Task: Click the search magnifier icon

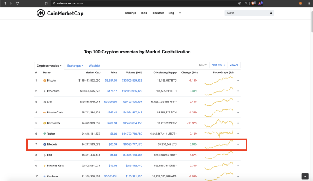Action: (x=271, y=13)
